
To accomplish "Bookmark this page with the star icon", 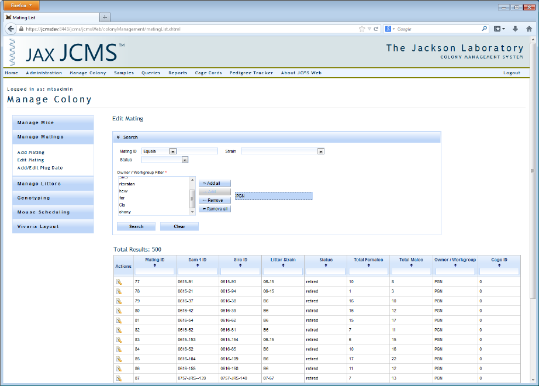I will (362, 29).
